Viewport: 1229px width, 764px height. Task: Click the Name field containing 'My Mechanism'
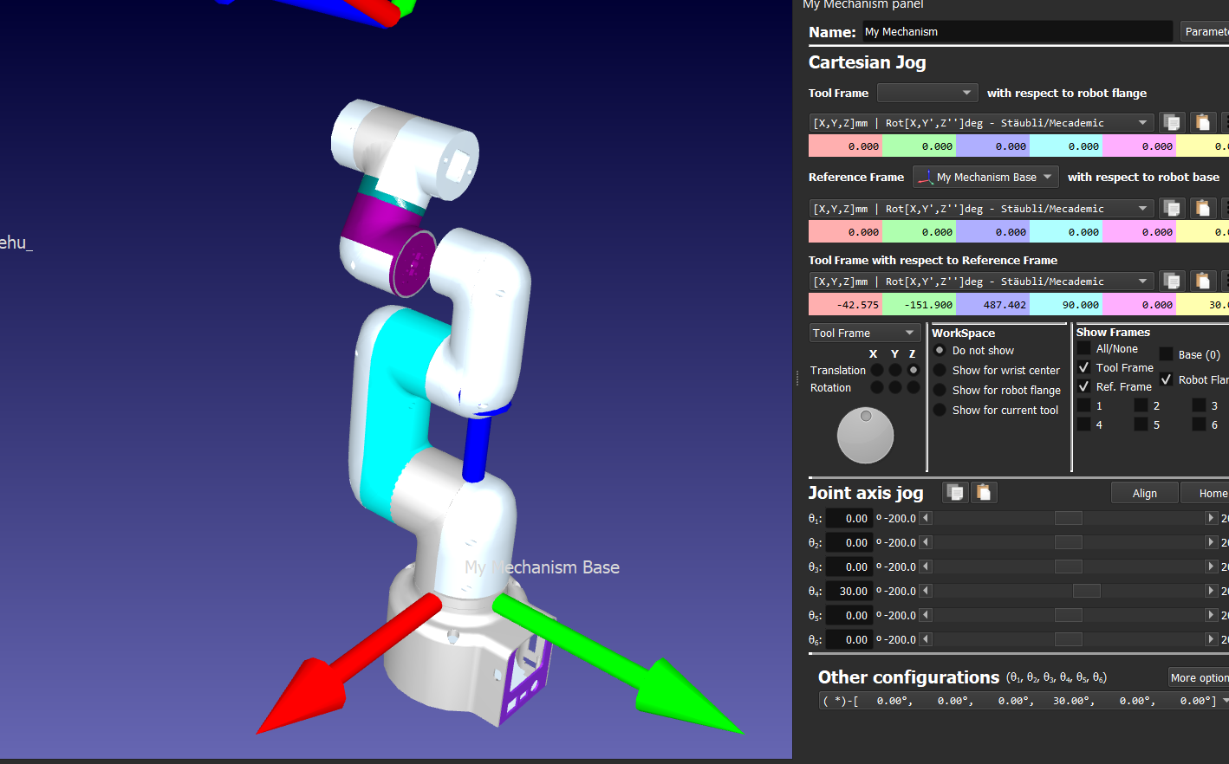pyautogui.click(x=1018, y=31)
